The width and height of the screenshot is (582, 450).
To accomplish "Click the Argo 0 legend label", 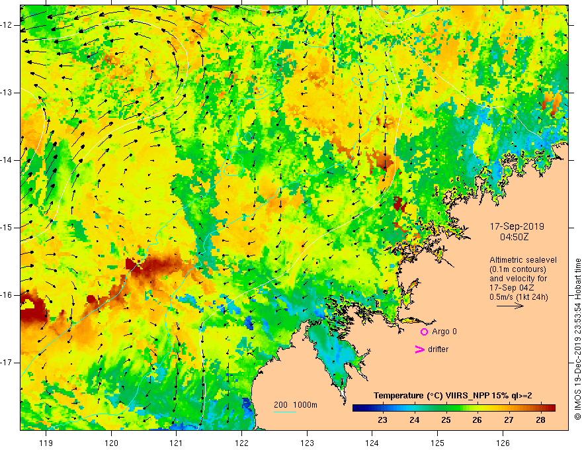I will [444, 332].
